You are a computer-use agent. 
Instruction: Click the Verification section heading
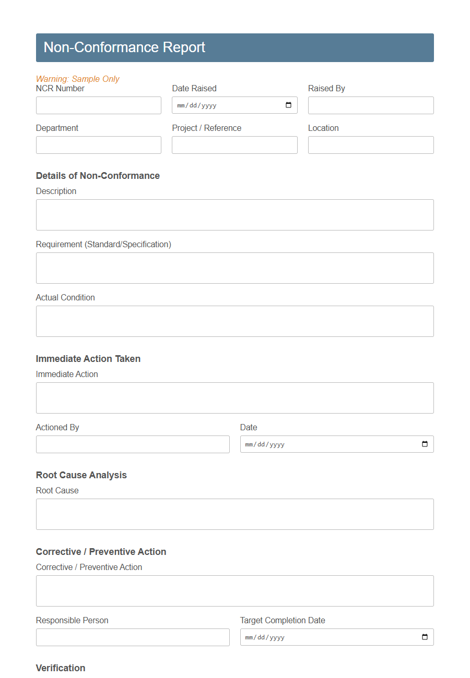(x=61, y=668)
